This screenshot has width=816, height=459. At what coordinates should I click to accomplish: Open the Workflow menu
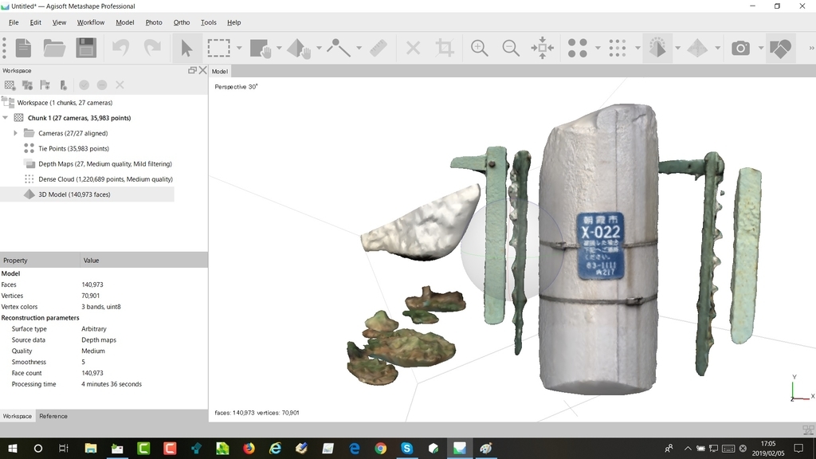91,22
